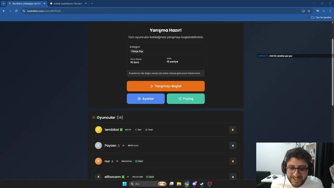The height and width of the screenshot is (188, 334).
Task: Open Discord from the taskbar
Action: pos(194,184)
